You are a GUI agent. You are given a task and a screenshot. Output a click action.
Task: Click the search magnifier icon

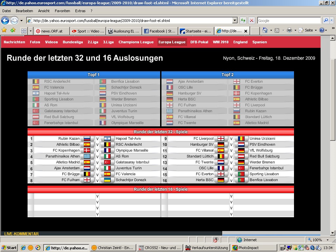pyautogui.click(x=326, y=20)
